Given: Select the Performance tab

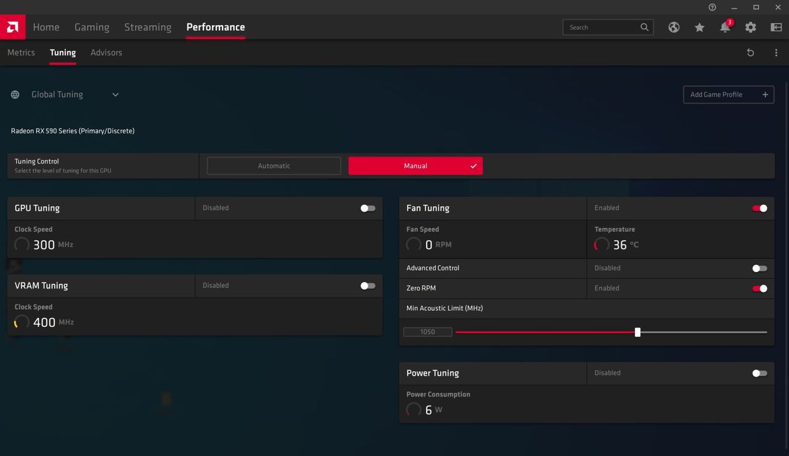Looking at the screenshot, I should (x=216, y=27).
